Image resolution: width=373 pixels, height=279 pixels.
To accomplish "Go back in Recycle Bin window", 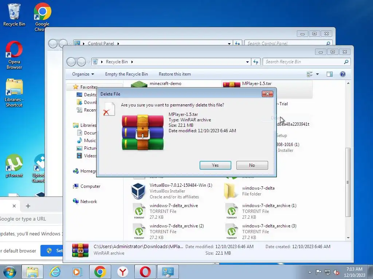I will coord(71,62).
